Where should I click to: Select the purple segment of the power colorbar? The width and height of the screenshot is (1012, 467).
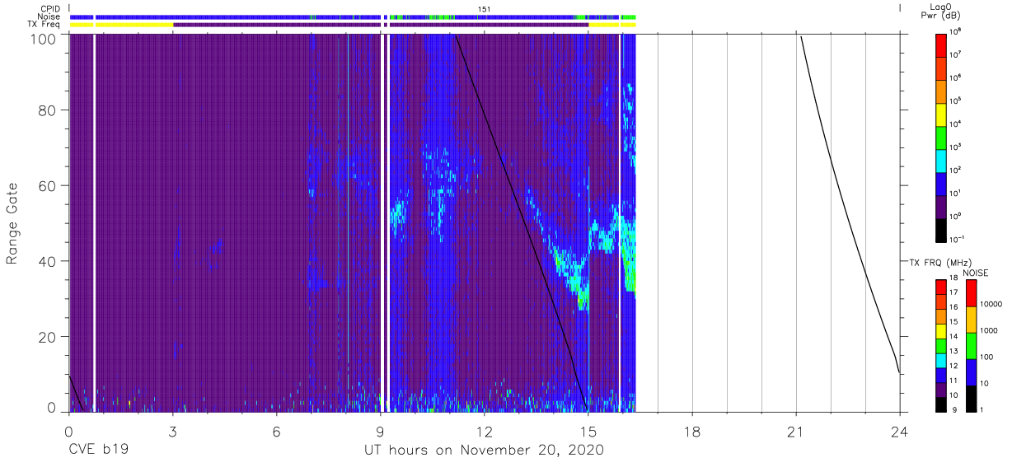[941, 206]
